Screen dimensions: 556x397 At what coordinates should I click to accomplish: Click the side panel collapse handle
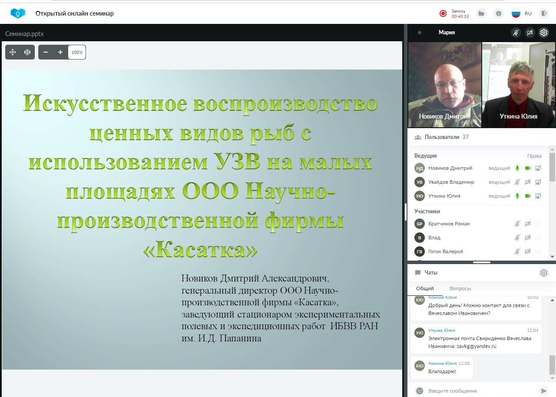pos(405,212)
